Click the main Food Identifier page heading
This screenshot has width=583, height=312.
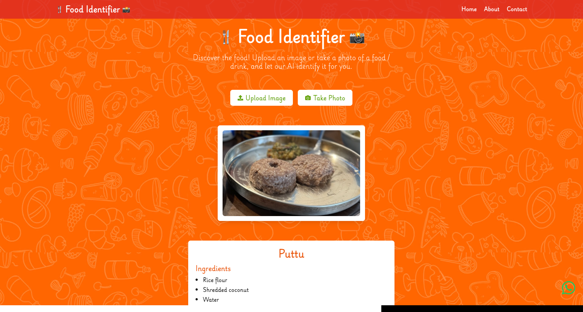[x=292, y=37]
